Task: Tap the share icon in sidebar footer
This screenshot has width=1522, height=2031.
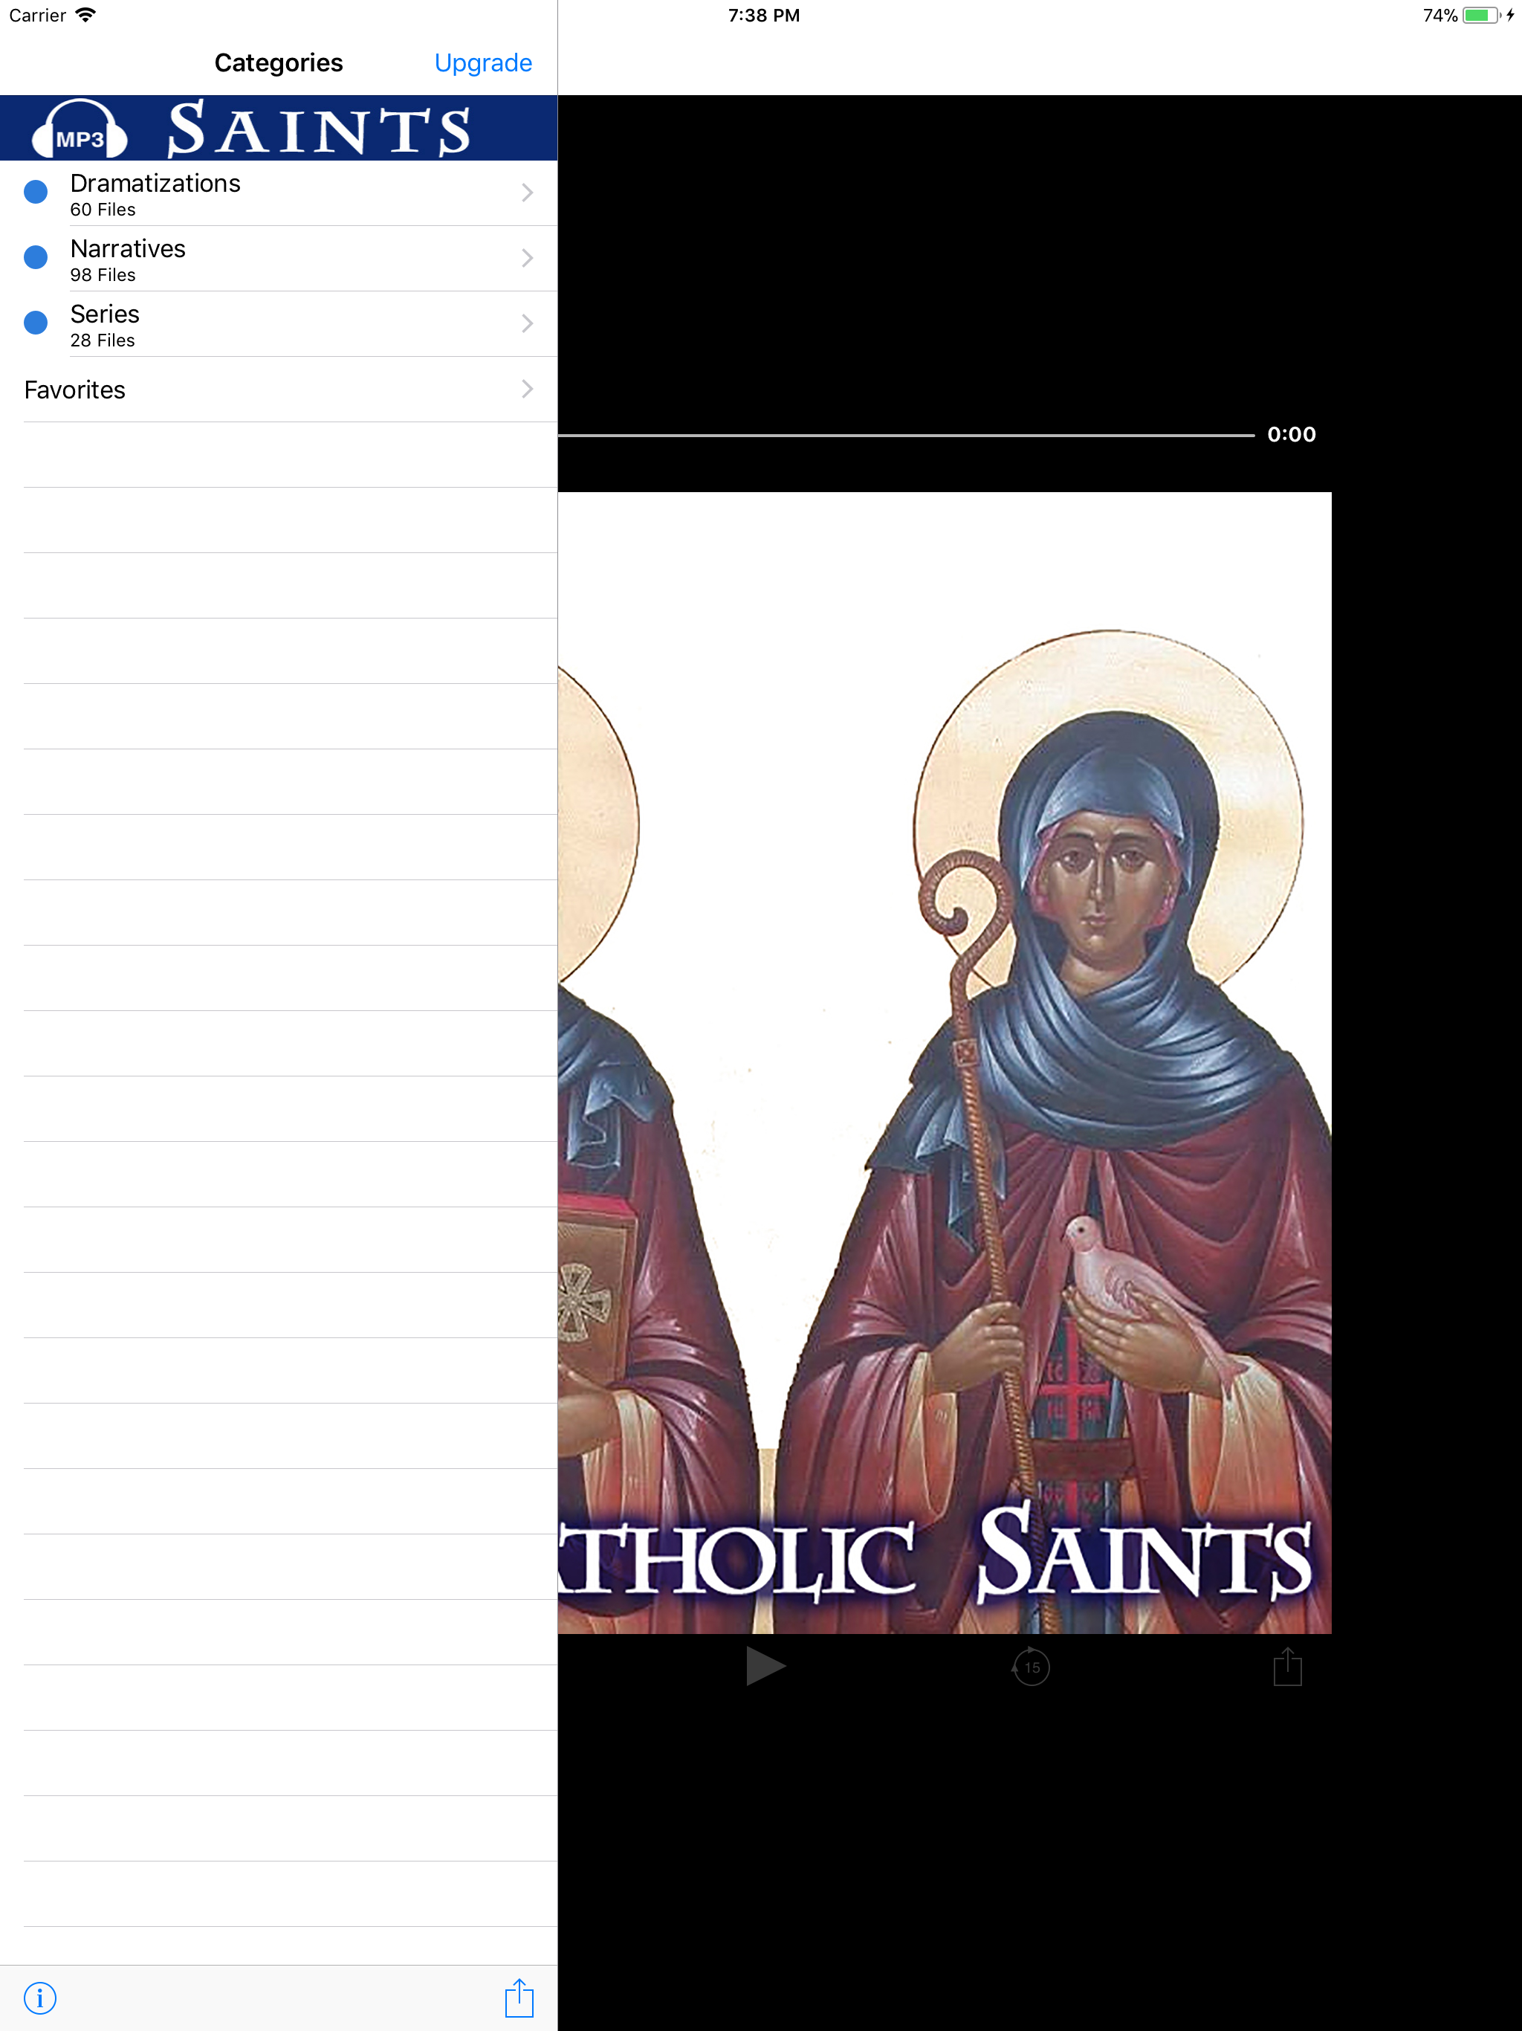Action: tap(519, 1998)
